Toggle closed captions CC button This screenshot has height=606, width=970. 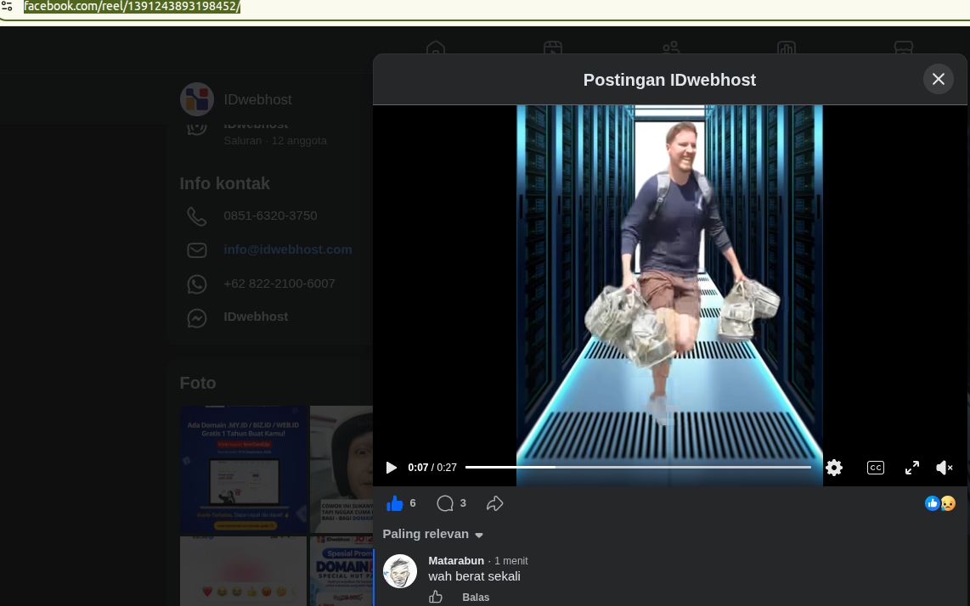pos(876,468)
